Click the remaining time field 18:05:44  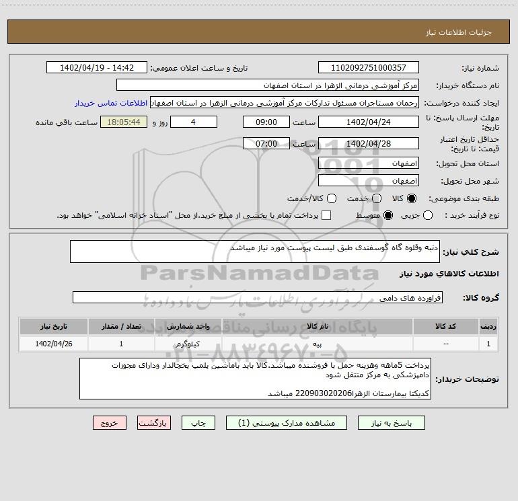124,122
